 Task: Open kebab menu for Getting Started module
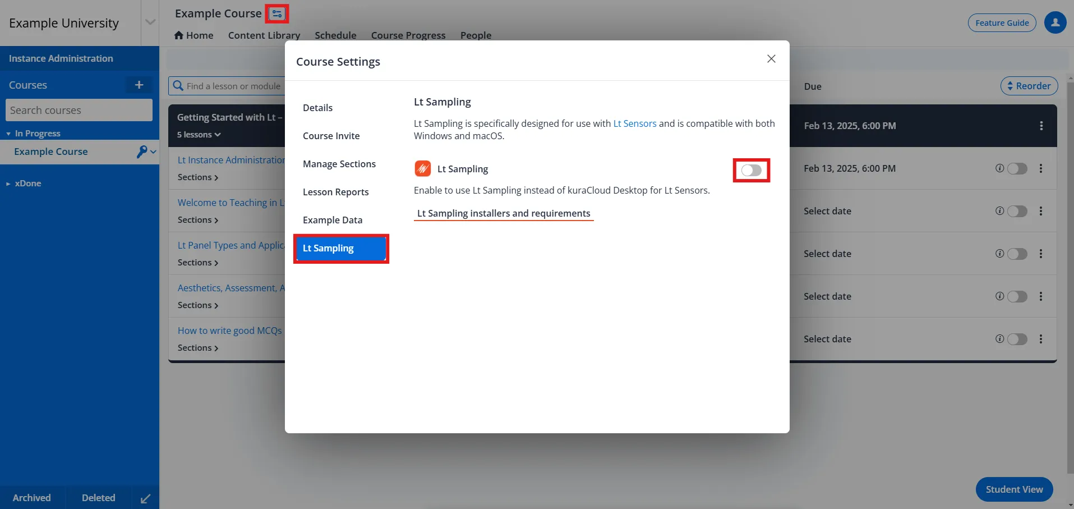(1041, 126)
